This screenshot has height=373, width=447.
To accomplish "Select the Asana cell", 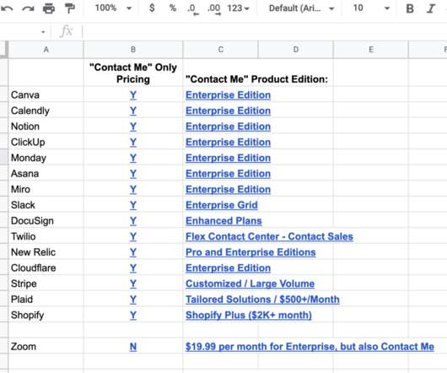I will [x=46, y=173].
